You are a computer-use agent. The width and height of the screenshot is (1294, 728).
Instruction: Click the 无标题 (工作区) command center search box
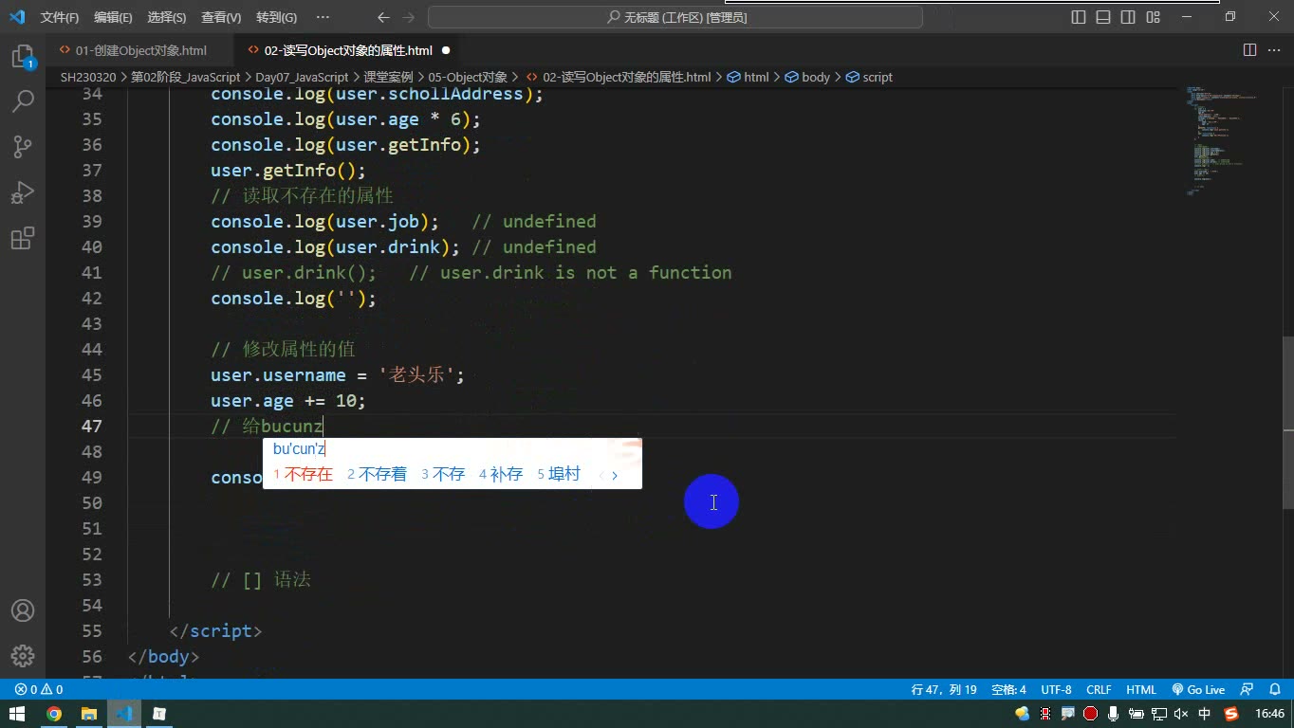point(675,17)
